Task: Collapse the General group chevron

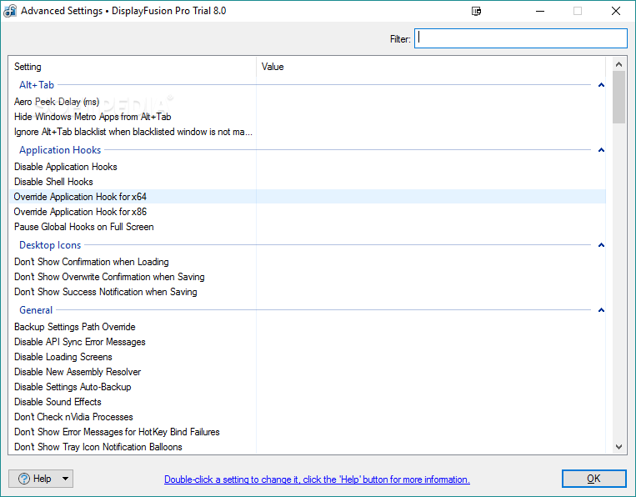Action: (601, 310)
